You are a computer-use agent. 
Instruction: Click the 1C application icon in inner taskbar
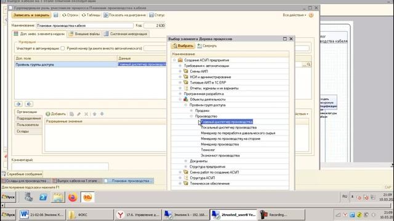pyautogui.click(x=87, y=197)
